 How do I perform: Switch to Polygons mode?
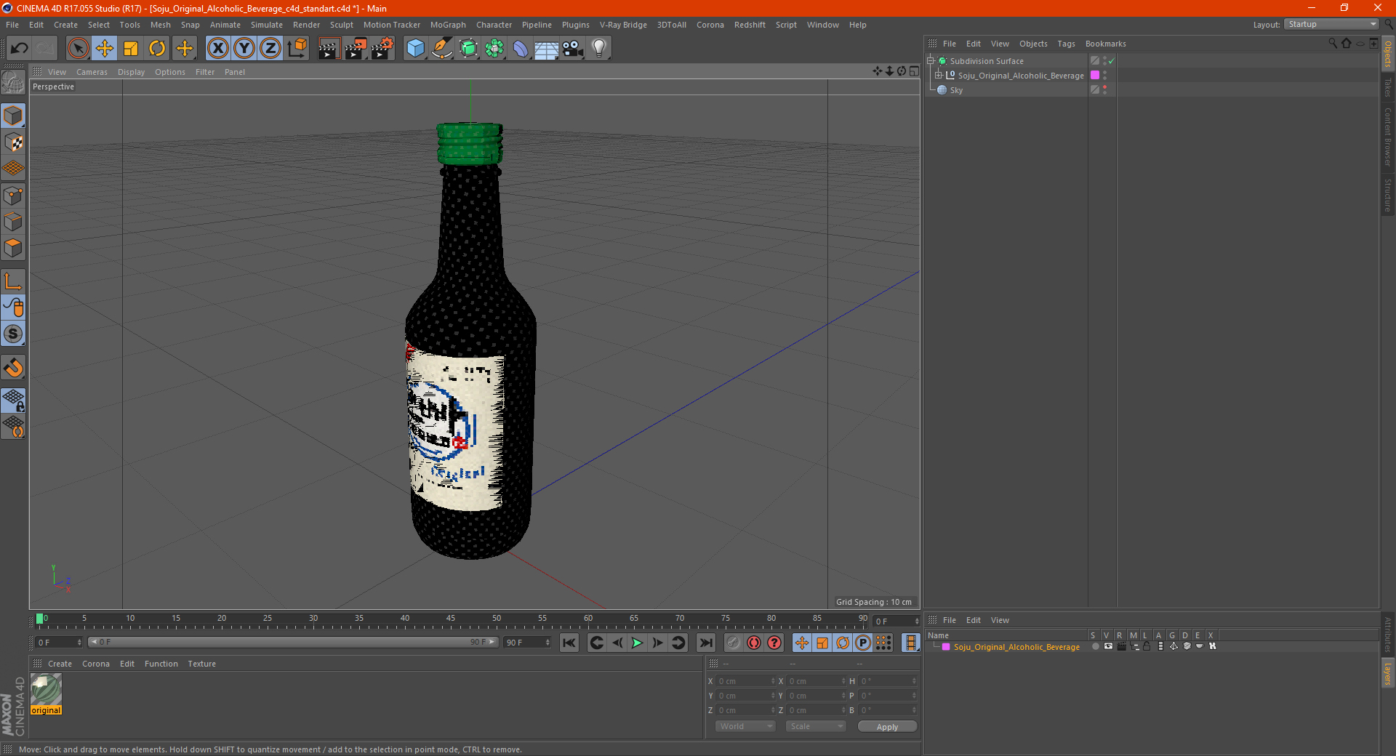(x=13, y=248)
